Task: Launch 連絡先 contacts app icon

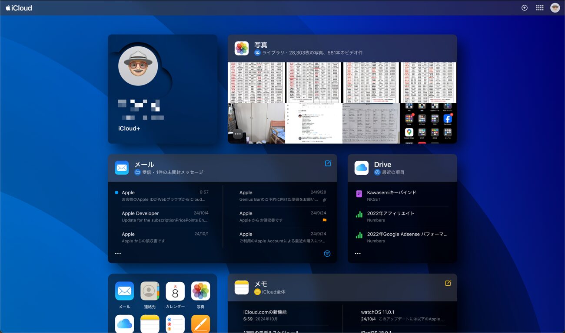Action: (x=150, y=291)
